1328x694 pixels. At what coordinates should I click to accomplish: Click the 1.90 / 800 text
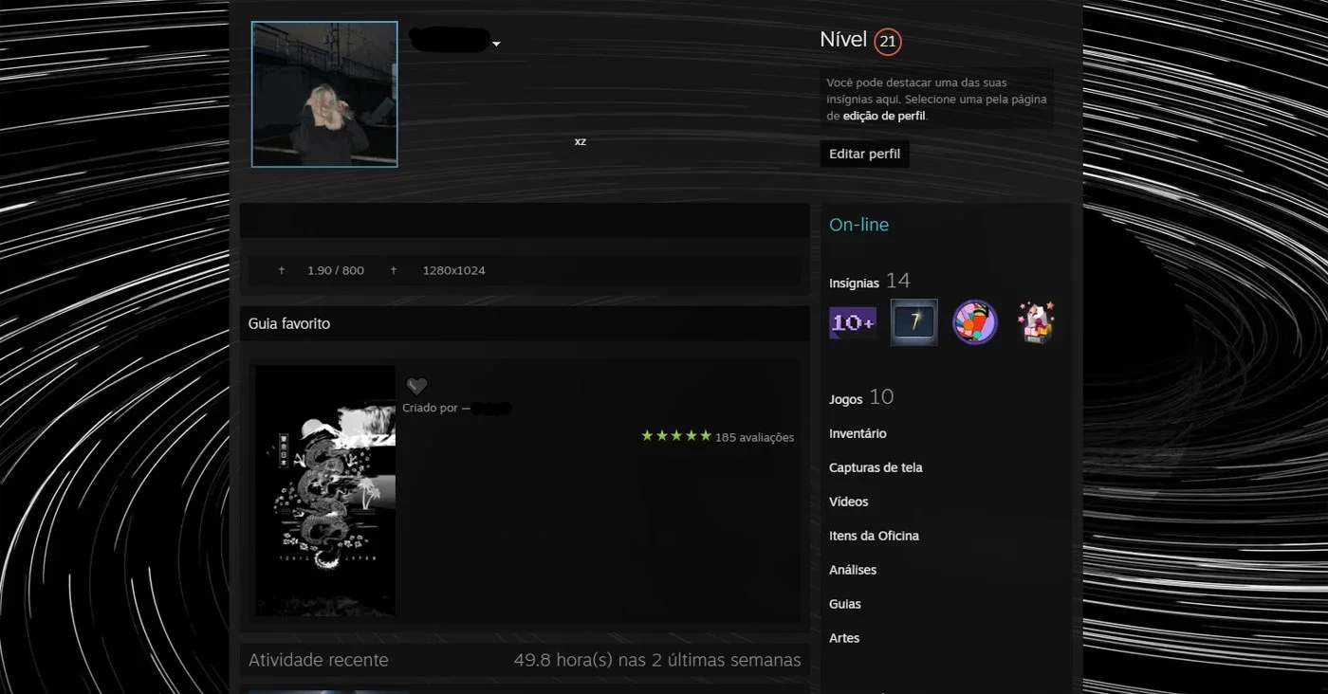(x=336, y=270)
